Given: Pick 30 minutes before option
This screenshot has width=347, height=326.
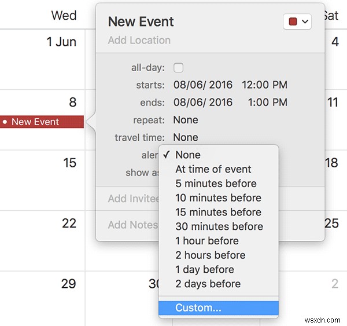Looking at the screenshot, I should click(x=219, y=226).
